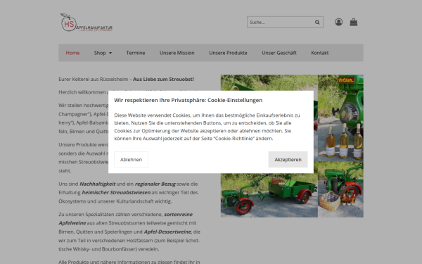Viewport: 422px width, 264px height.
Task: Decline cookies with Ablehnen button
Action: coord(131,160)
